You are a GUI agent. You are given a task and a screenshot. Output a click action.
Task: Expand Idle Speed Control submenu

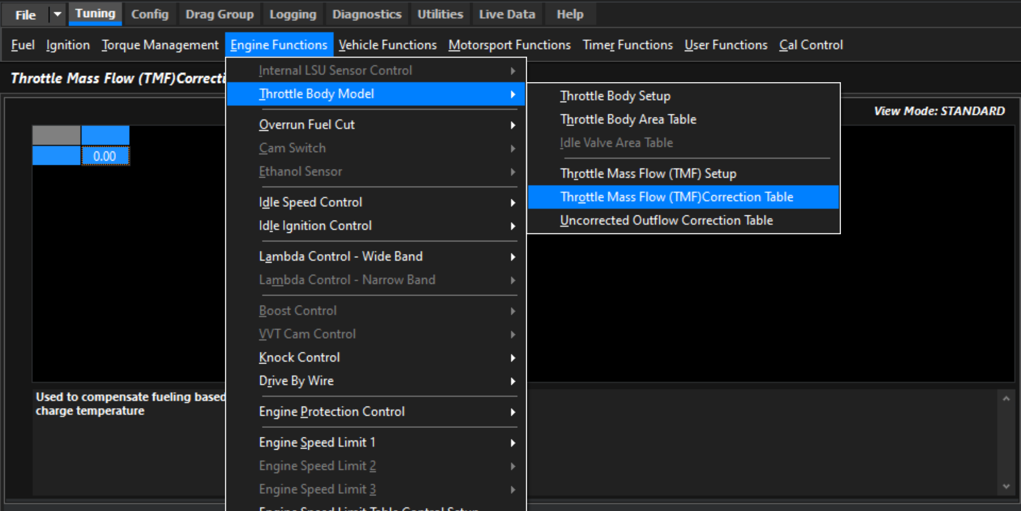[311, 202]
